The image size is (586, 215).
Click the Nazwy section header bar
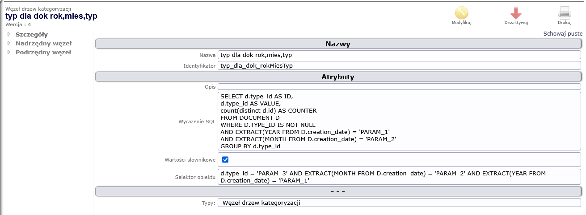(x=337, y=44)
